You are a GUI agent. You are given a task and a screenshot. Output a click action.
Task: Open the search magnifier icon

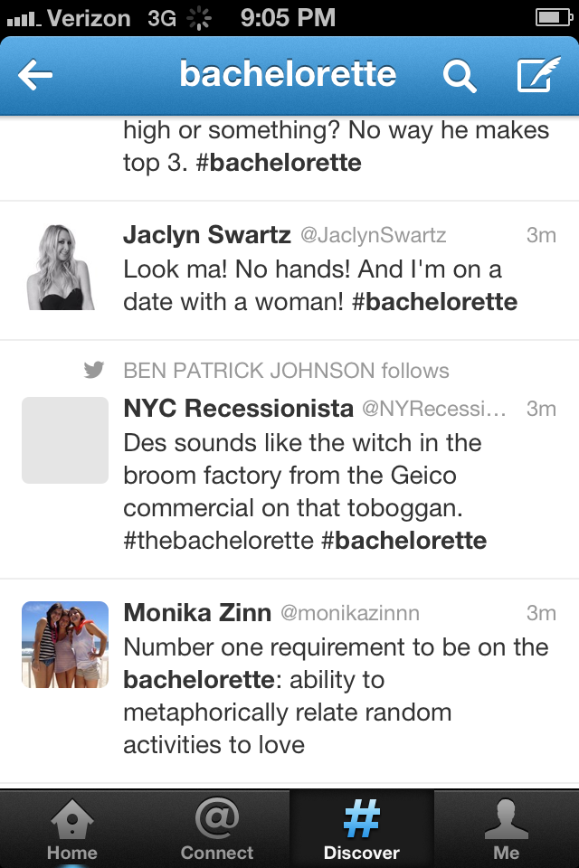pos(459,77)
